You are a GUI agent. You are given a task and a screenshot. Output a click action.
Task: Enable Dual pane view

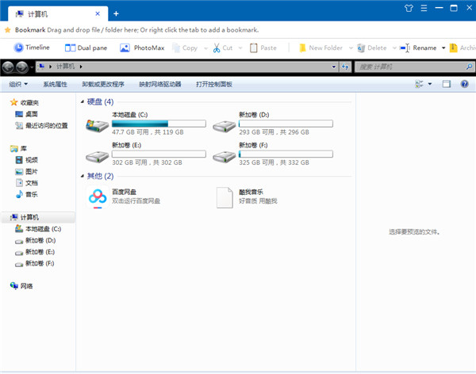click(x=89, y=48)
